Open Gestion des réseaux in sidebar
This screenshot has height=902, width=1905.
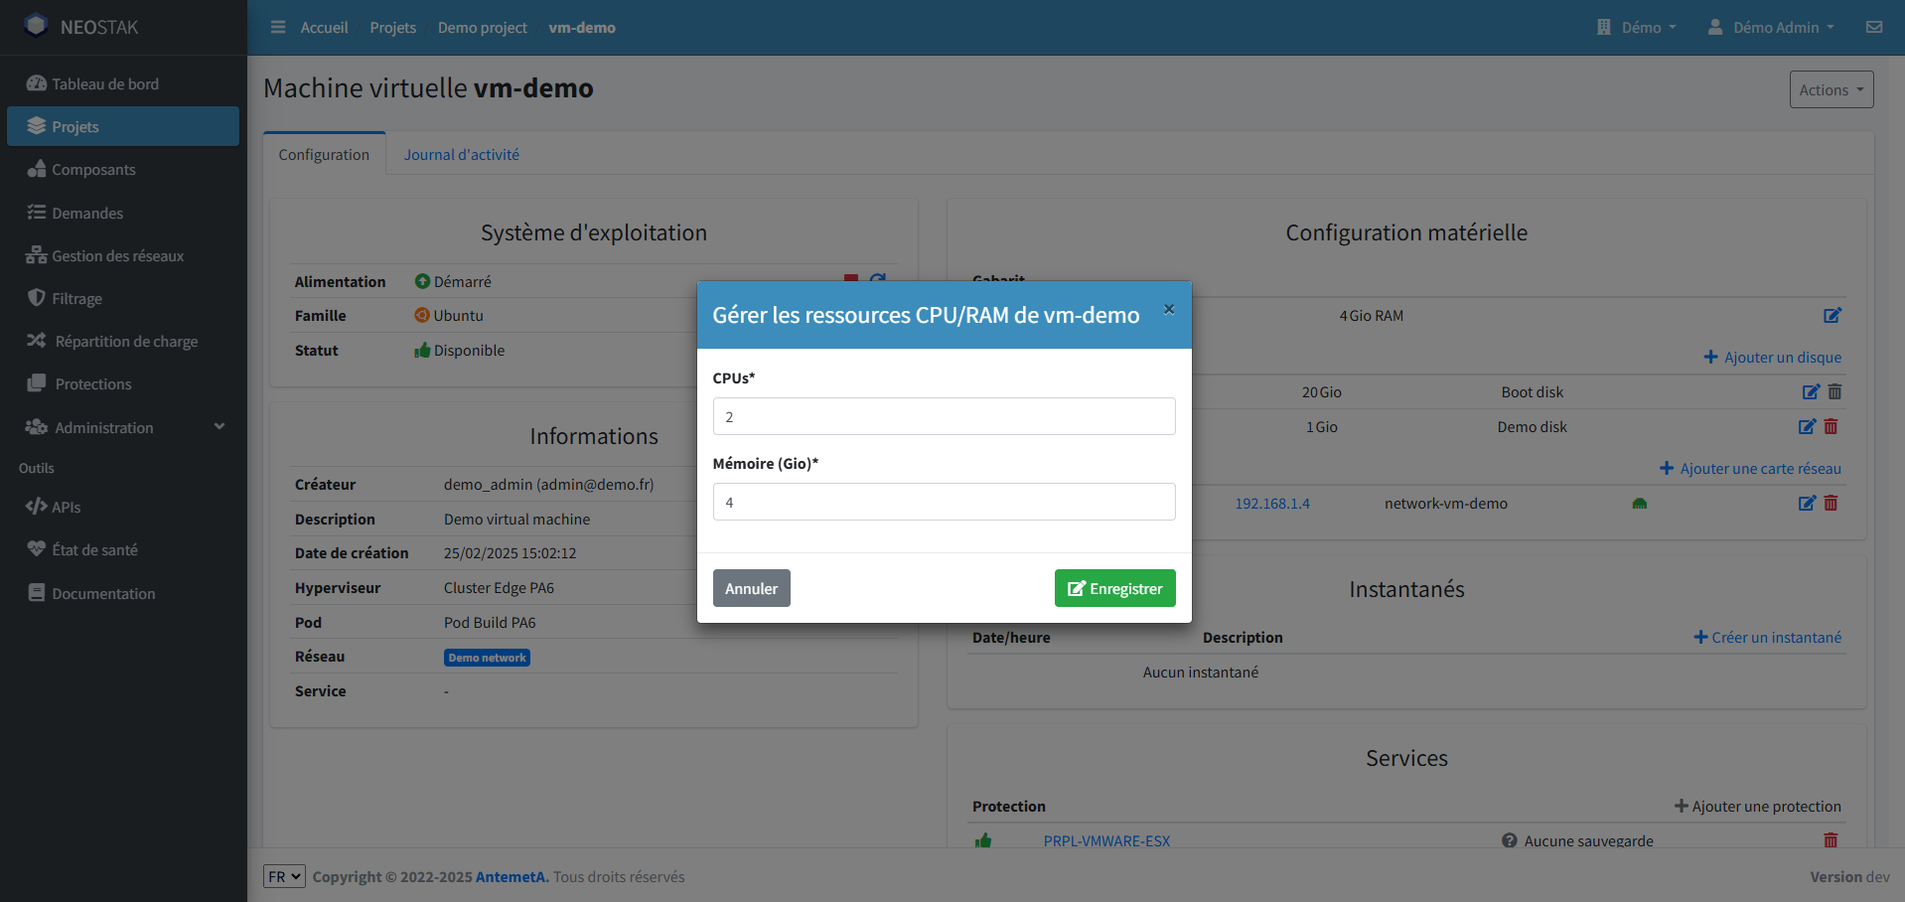point(117,256)
